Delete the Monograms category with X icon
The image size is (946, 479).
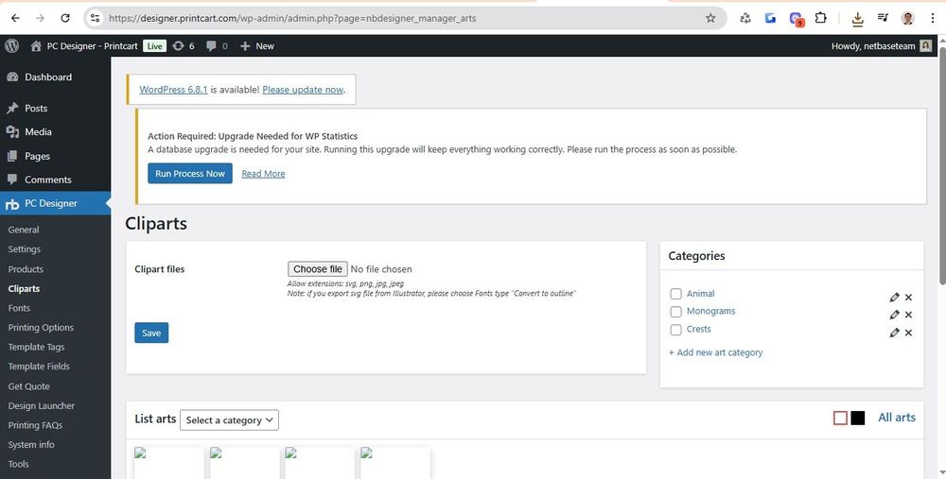pyautogui.click(x=908, y=315)
